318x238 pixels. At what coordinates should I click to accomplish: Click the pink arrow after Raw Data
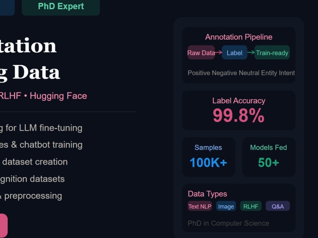(x=218, y=53)
